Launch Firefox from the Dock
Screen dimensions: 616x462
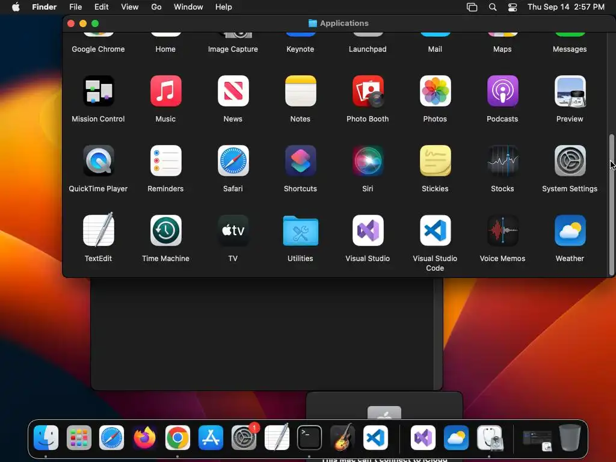click(x=144, y=438)
